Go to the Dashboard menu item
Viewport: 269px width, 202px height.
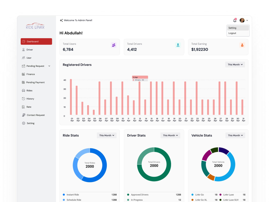(x=36, y=41)
